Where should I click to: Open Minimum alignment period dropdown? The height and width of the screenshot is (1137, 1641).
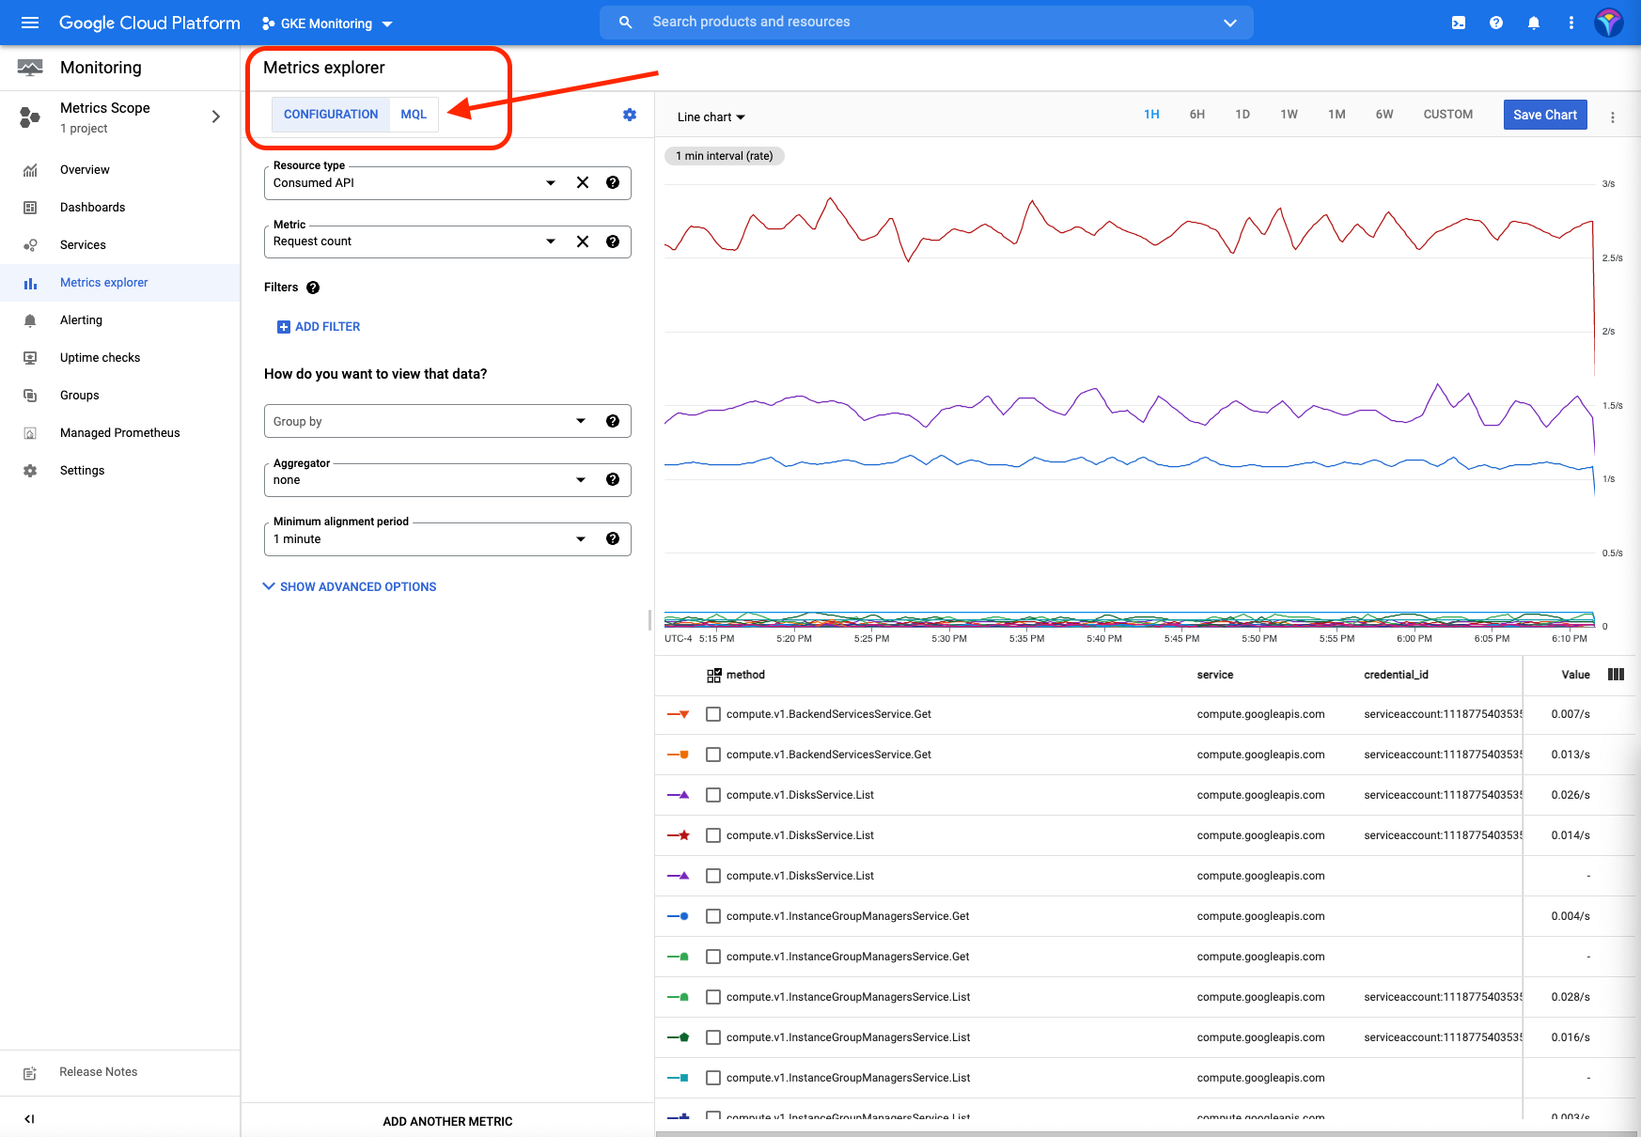click(581, 539)
